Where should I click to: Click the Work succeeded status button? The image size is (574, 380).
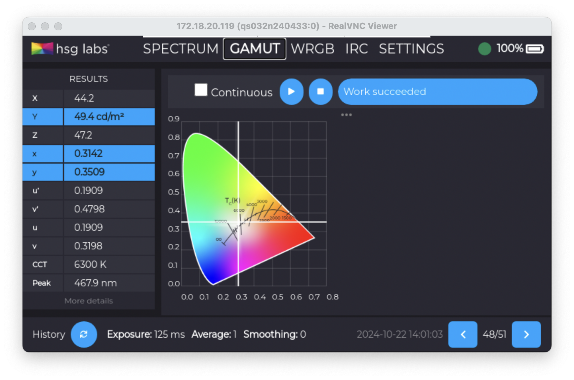click(x=437, y=92)
